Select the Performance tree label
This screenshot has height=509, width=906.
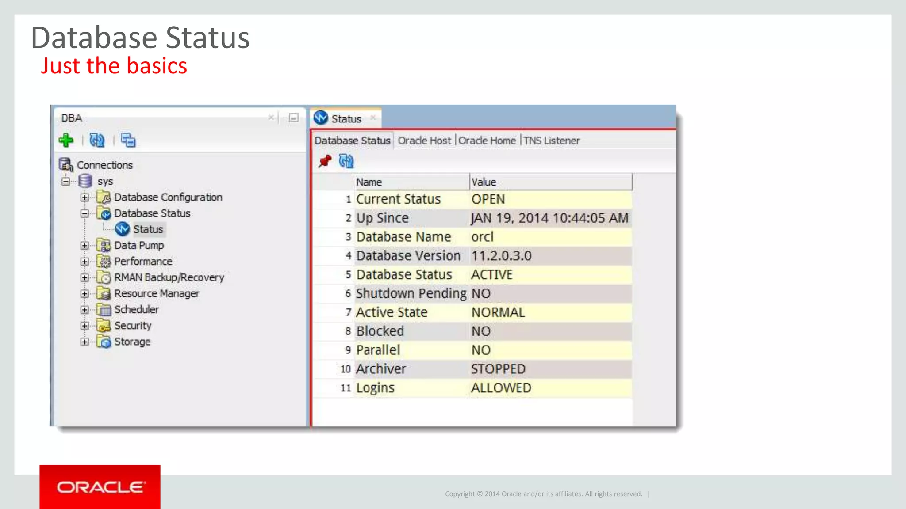point(143,262)
